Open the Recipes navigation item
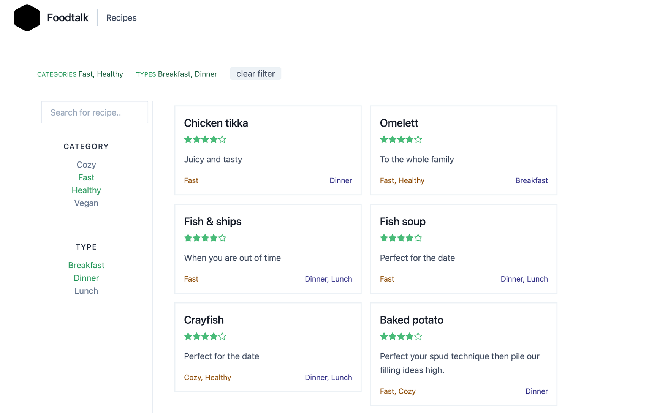This screenshot has height=413, width=646. (x=121, y=18)
